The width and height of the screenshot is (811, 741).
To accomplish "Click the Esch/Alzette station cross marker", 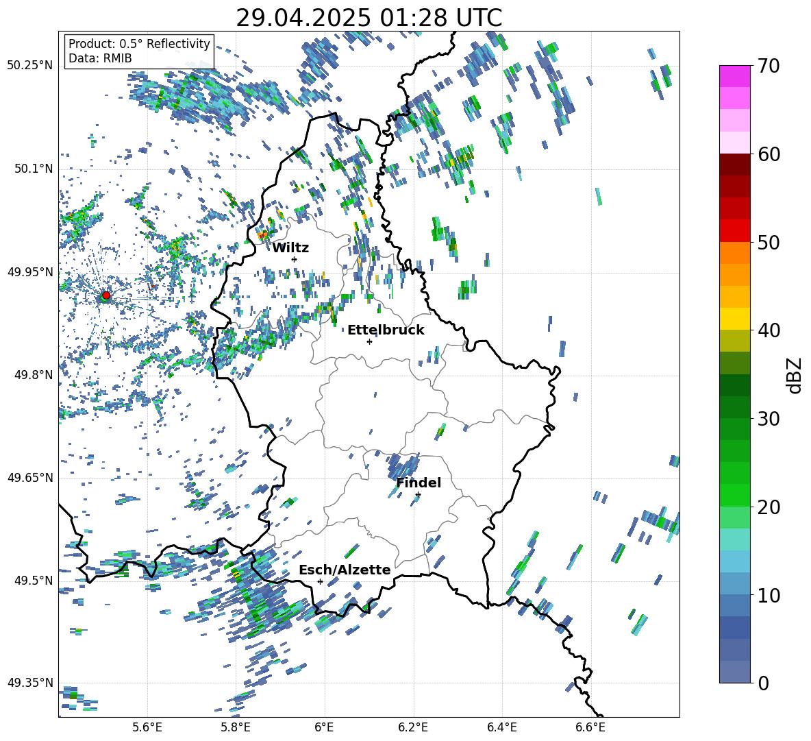I will pyautogui.click(x=320, y=581).
